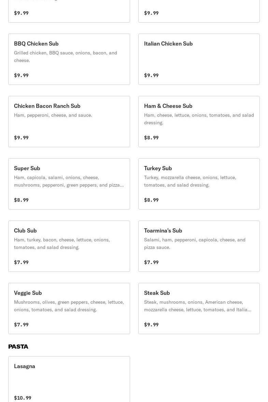Screen dimensions: 268x402
Task: Click the $10.99 Lasagna price
Action: (x=23, y=398)
